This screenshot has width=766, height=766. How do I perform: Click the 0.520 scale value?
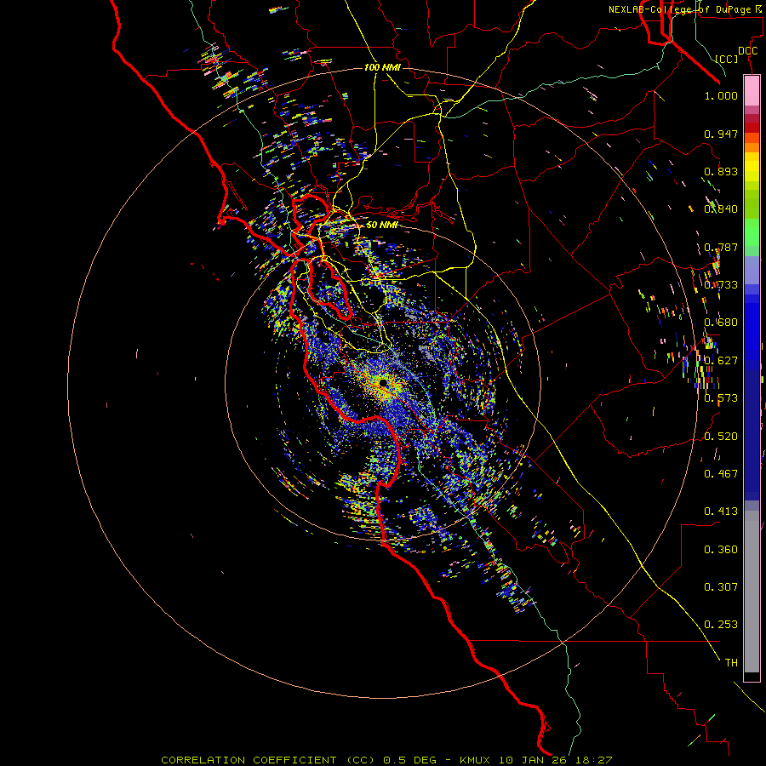click(721, 437)
